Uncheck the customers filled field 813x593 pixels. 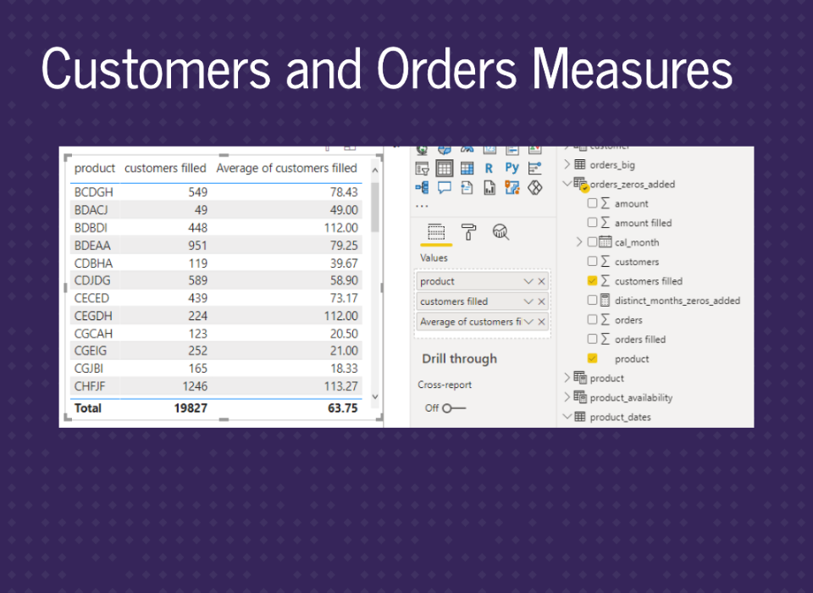pyautogui.click(x=593, y=280)
